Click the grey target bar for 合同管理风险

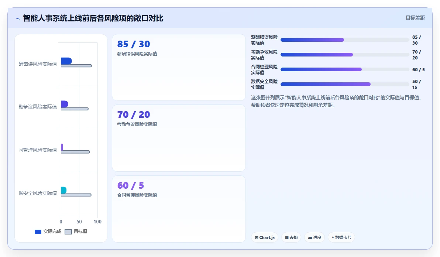click(75, 152)
